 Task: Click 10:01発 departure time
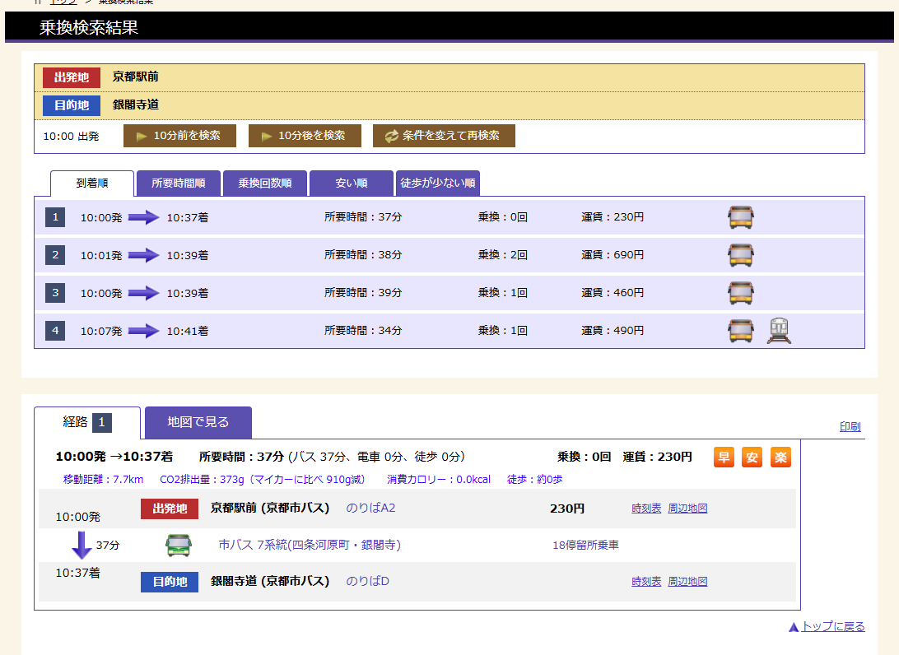click(101, 256)
